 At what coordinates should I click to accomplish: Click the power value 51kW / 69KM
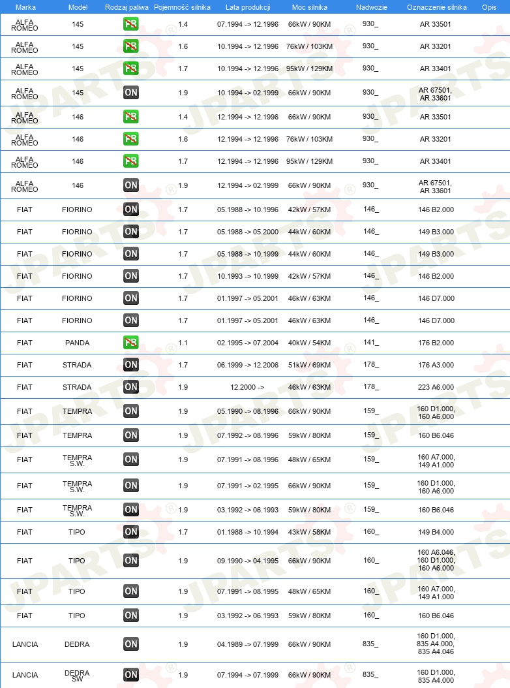click(x=309, y=365)
